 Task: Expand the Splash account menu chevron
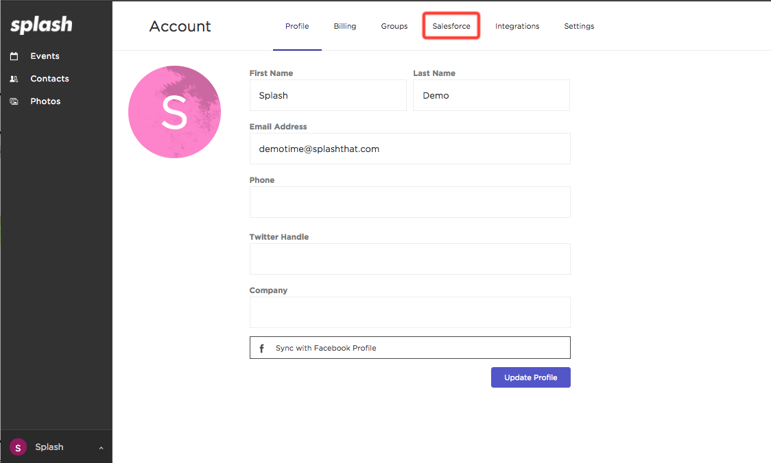point(102,448)
